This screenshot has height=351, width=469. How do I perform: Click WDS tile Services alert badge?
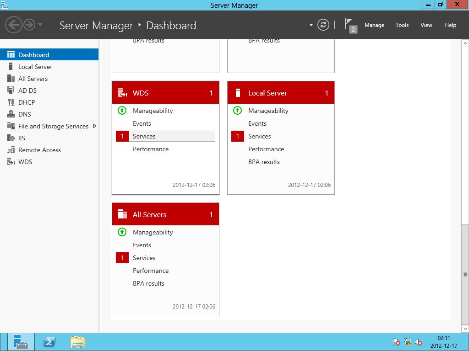pos(122,136)
